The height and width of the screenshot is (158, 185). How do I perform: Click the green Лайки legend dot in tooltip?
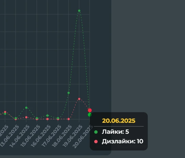coord(96,132)
